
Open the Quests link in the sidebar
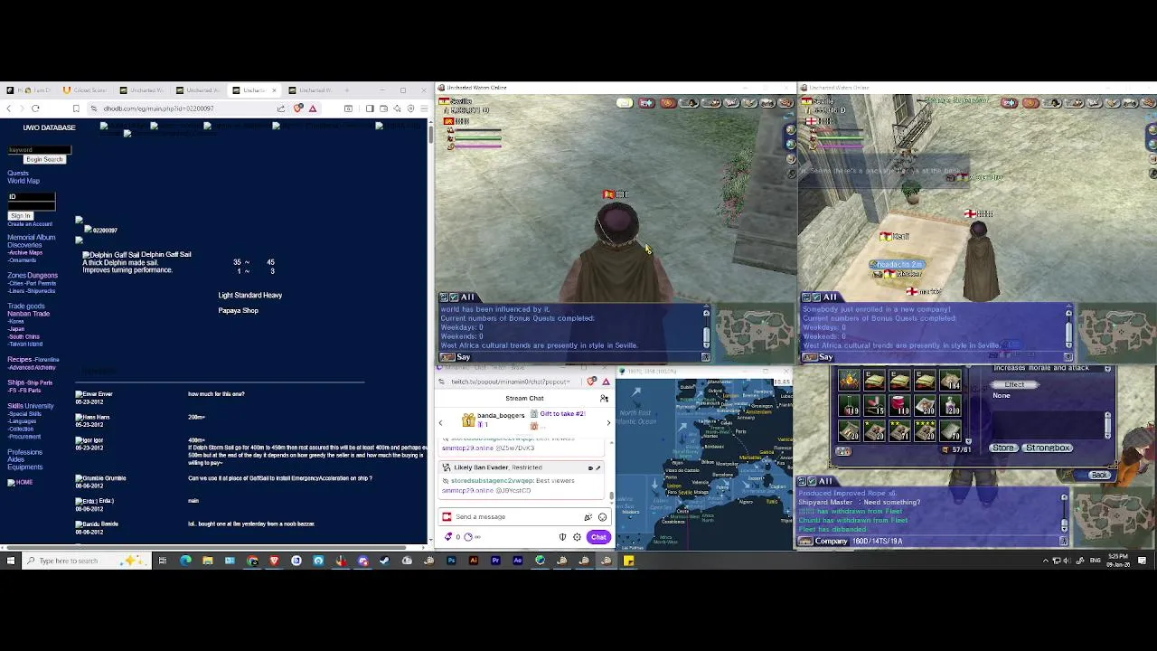17,173
